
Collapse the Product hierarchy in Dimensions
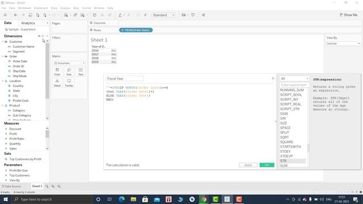coord(3,105)
